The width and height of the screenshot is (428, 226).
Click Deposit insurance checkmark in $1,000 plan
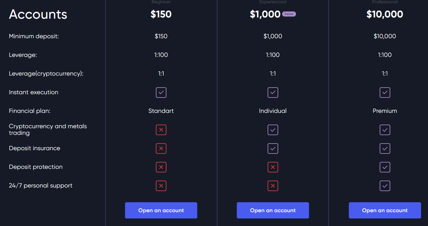click(x=273, y=149)
